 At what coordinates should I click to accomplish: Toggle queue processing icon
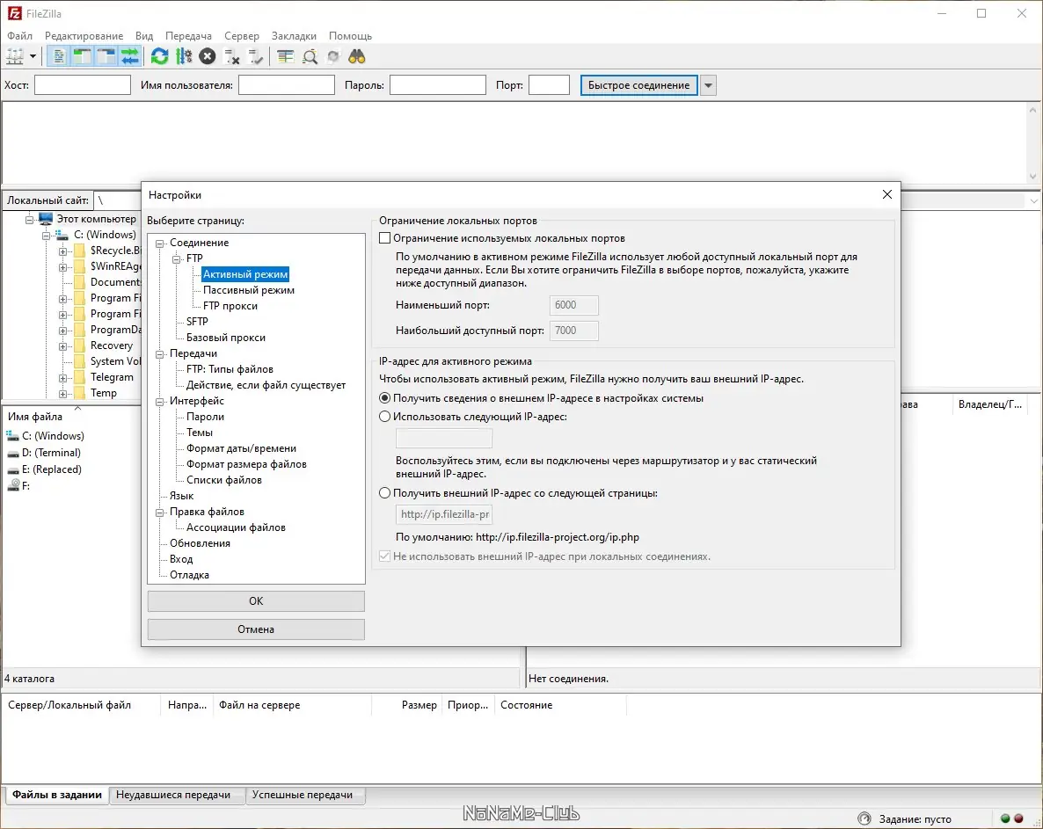coord(184,56)
